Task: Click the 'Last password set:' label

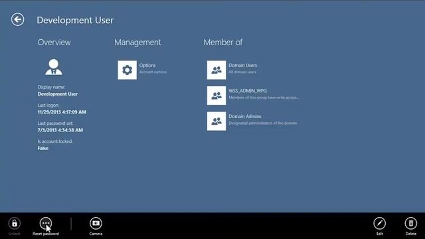Action: [x=55, y=123]
